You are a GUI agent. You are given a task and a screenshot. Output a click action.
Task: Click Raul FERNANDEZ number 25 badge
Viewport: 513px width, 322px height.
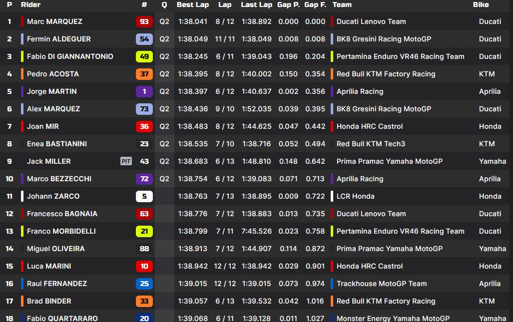pyautogui.click(x=144, y=284)
